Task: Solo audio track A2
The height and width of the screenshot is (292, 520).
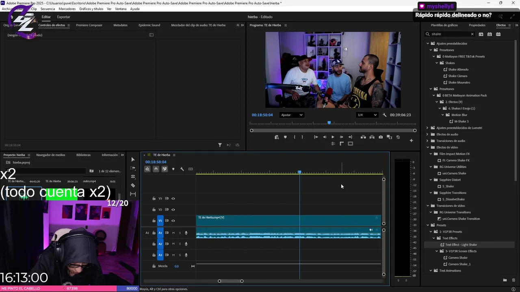Action: pos(180,244)
